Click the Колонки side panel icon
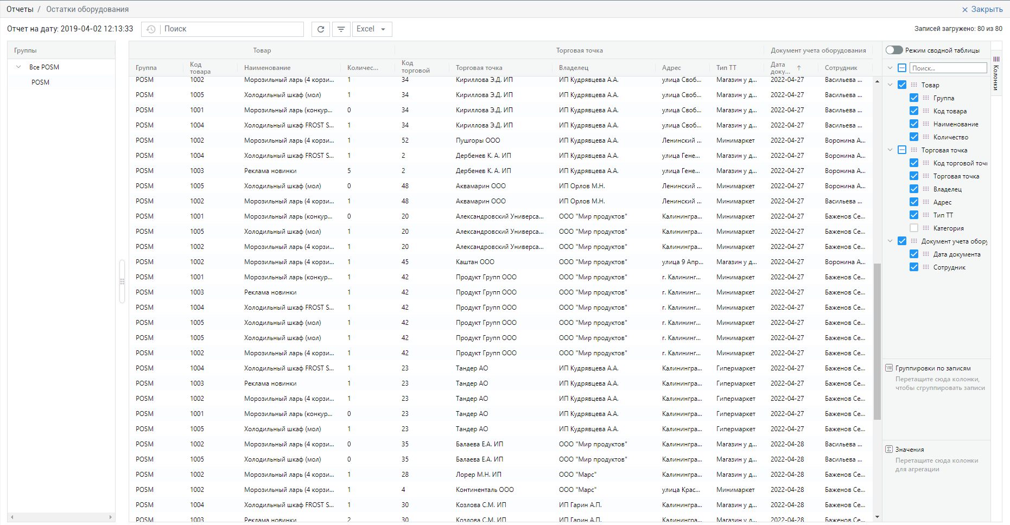 (996, 73)
